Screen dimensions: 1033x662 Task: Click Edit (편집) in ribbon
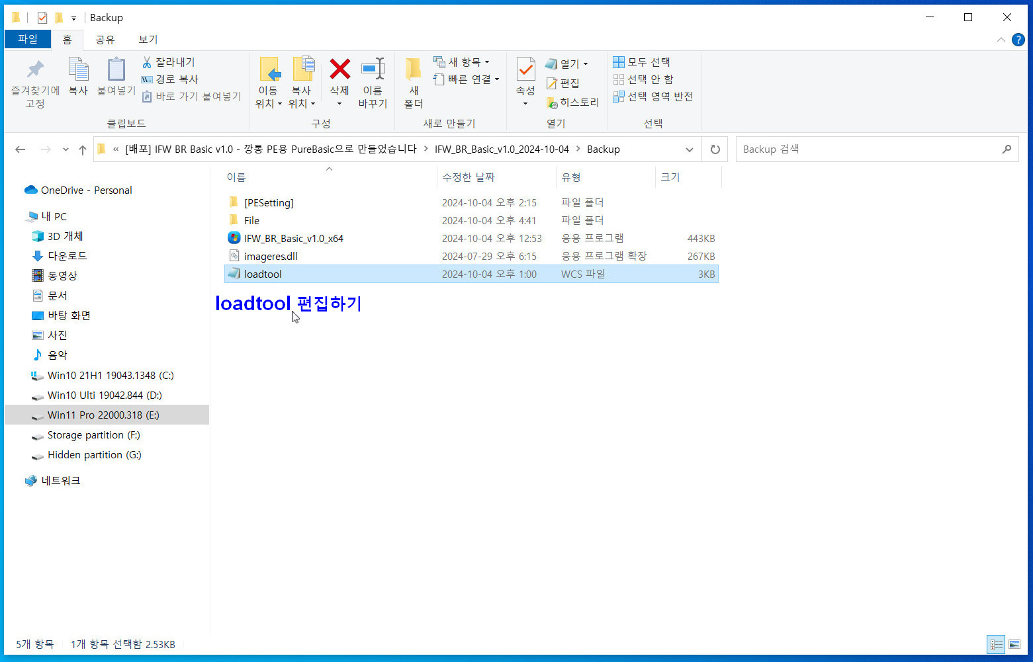[562, 83]
